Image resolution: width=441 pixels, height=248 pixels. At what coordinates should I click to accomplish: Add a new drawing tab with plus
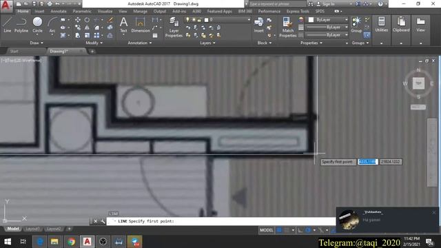[92, 51]
